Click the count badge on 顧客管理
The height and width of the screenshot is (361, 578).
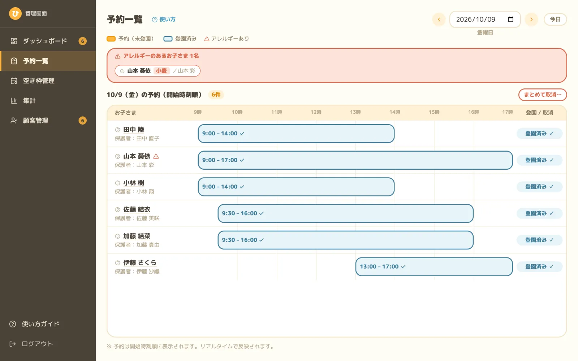pos(82,121)
